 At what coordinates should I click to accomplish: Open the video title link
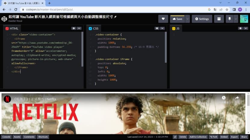point(35,99)
